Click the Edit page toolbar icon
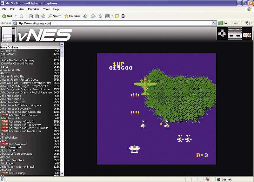 pos(107,16)
